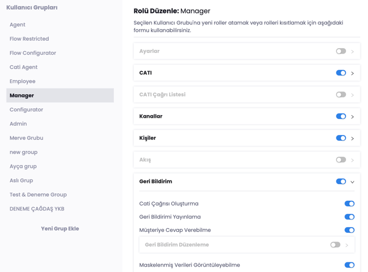Disable Cati Çağrısı Oluşturma permission toggle
The height and width of the screenshot is (272, 368).
point(349,203)
